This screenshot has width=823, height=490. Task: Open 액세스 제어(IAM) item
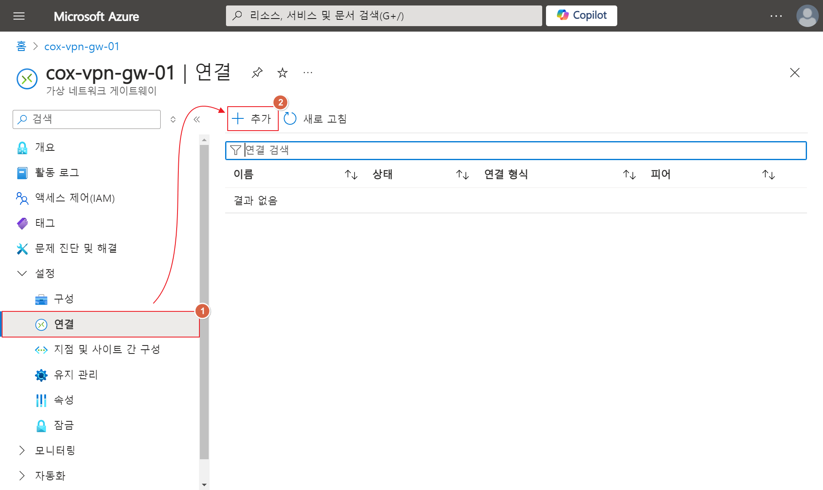click(75, 198)
